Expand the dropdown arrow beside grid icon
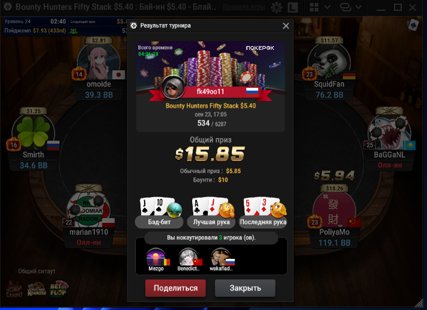 pyautogui.click(x=328, y=7)
